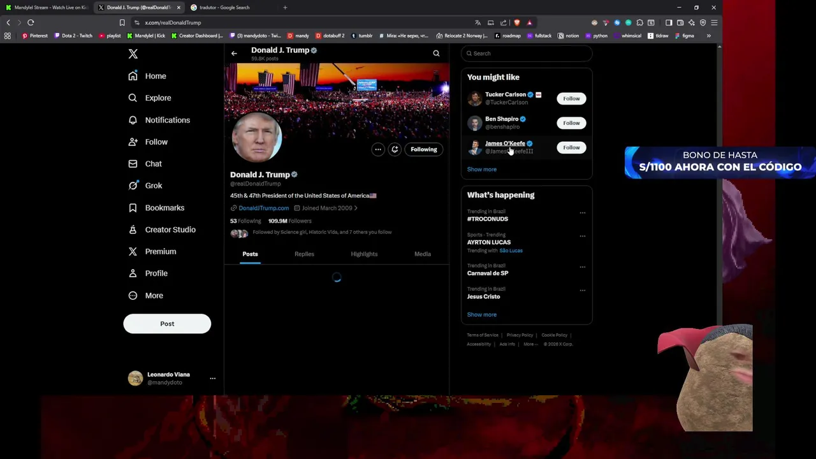This screenshot has height=459, width=816.
Task: Open the AYRTON LUCAS trend
Action: pyautogui.click(x=489, y=243)
